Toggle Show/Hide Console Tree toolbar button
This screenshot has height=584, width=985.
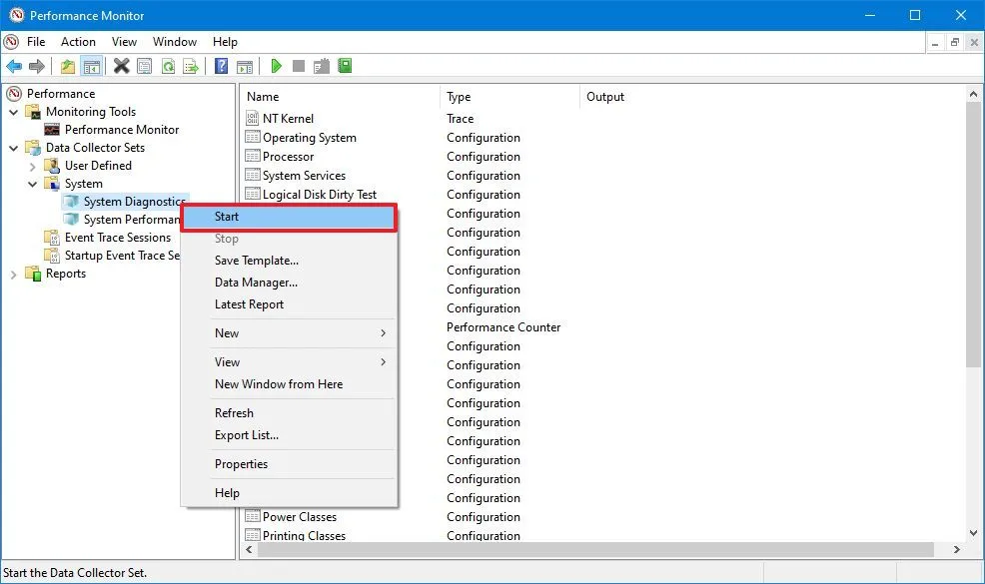coord(91,67)
